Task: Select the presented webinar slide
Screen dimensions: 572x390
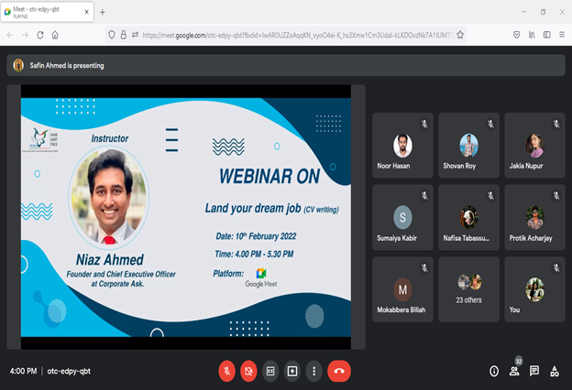Action: [x=185, y=217]
